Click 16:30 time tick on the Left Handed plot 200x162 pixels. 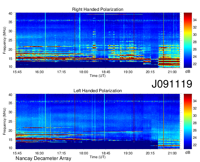point(39,153)
